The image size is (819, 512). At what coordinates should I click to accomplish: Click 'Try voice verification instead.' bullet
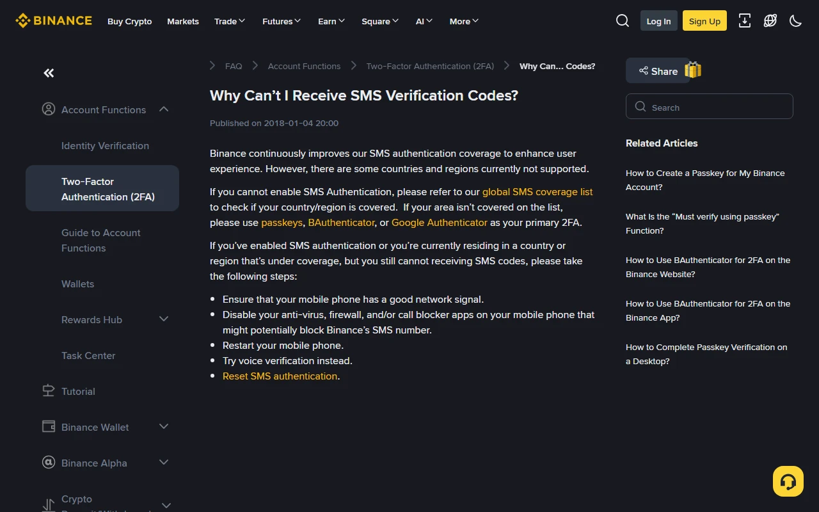(287, 360)
